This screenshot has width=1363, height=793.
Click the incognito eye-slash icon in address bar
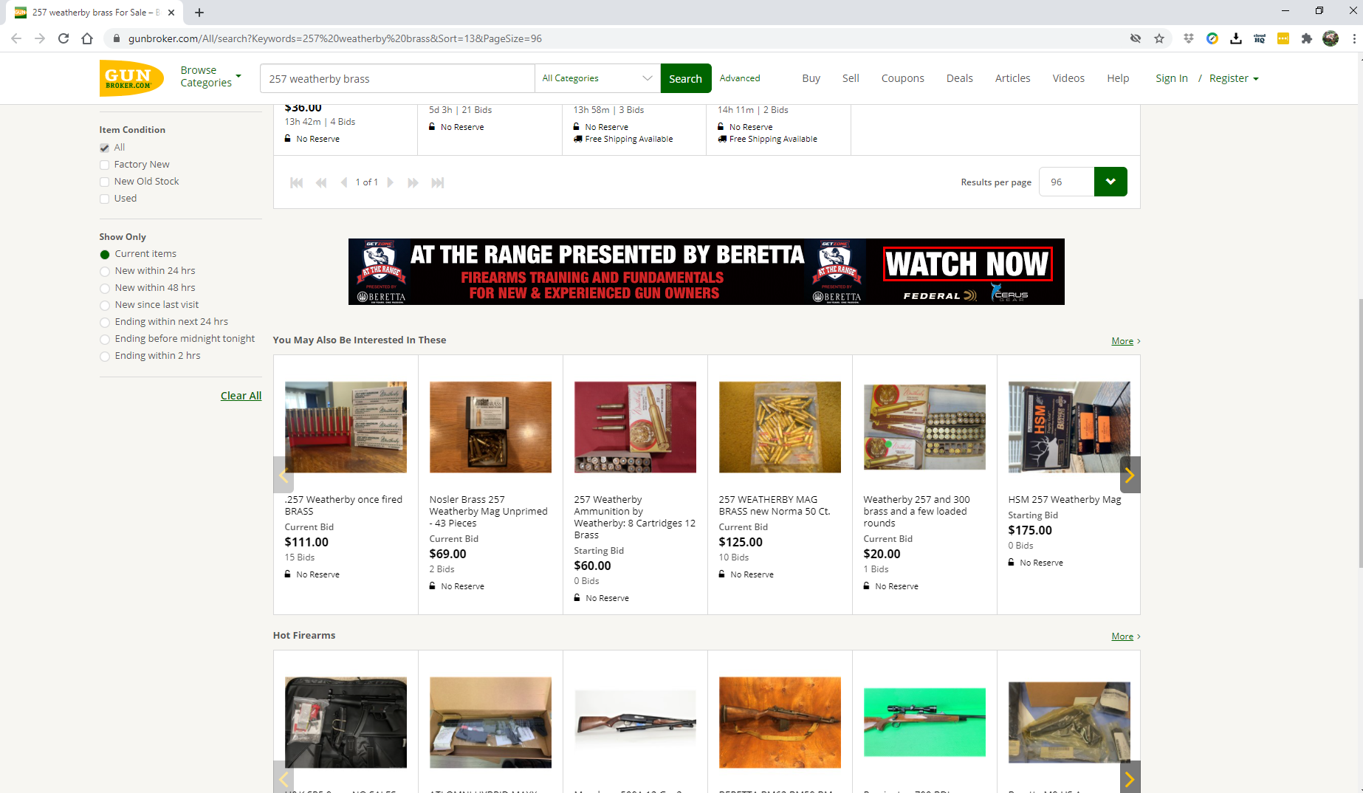(1136, 38)
